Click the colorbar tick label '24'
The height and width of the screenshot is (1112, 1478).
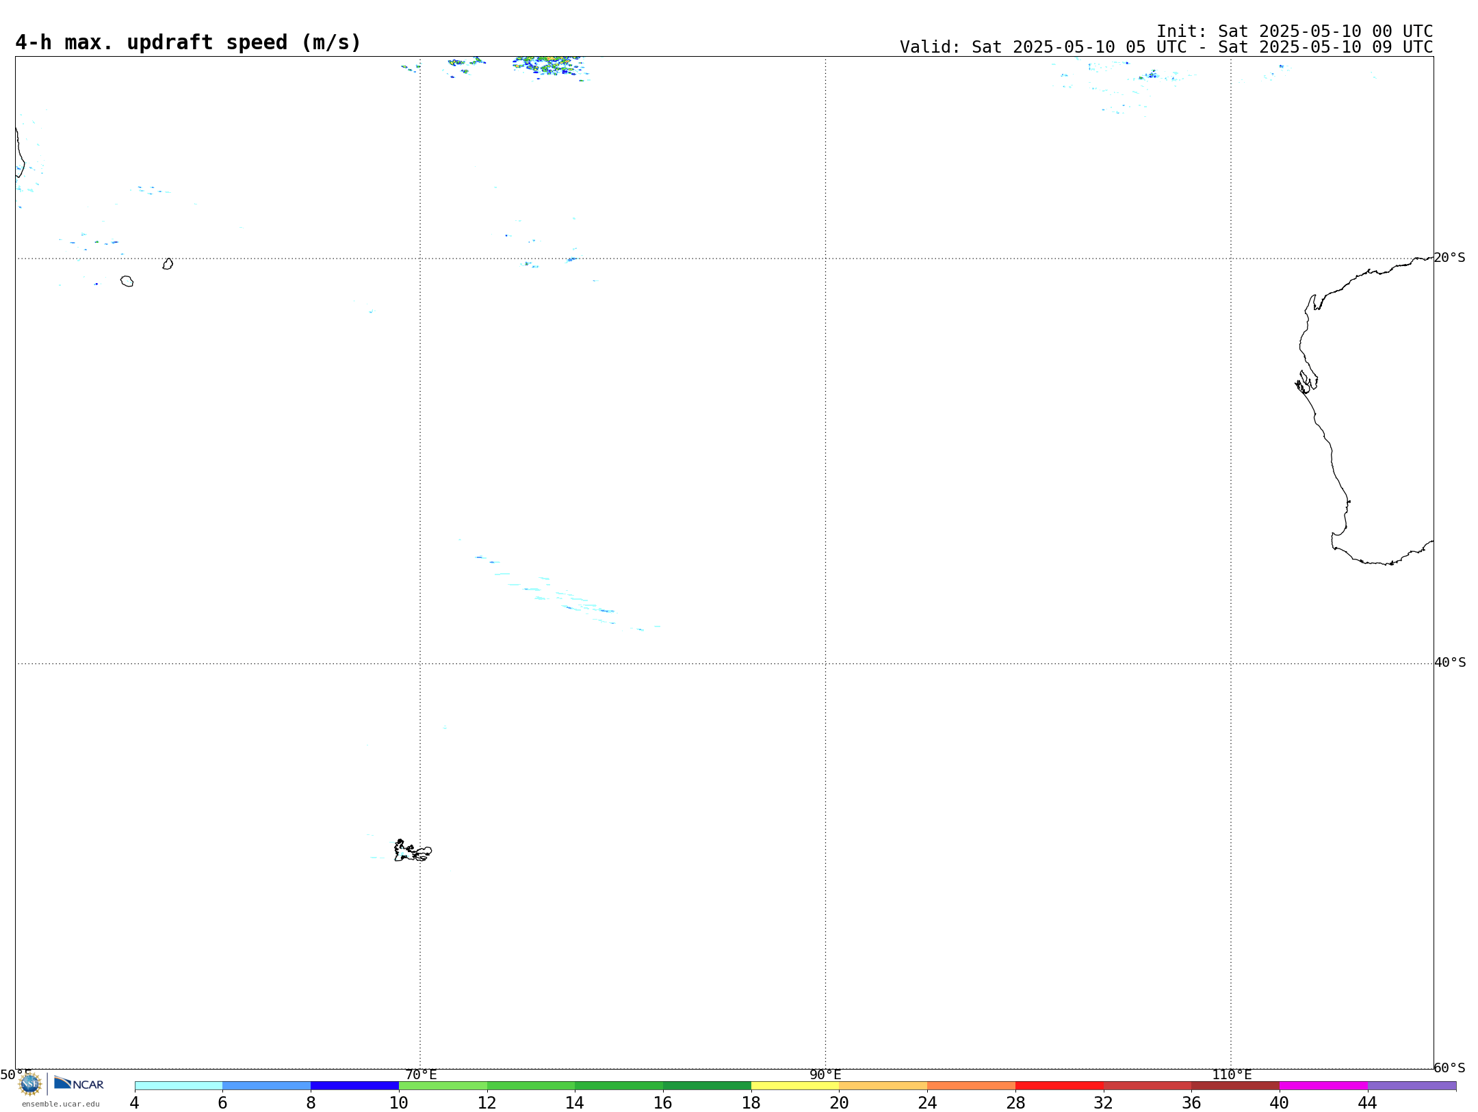point(927,1103)
